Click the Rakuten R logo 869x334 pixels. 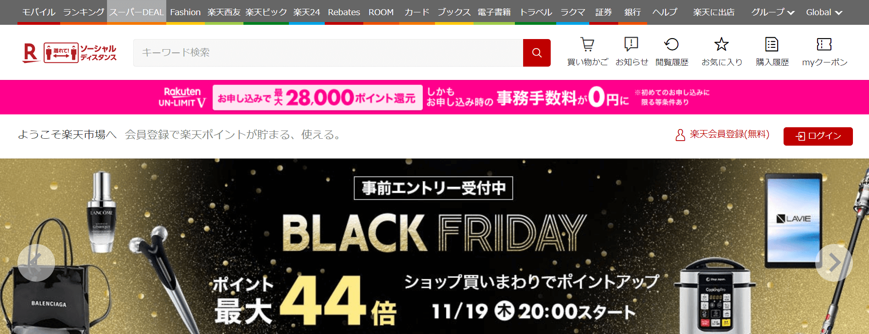[31, 53]
